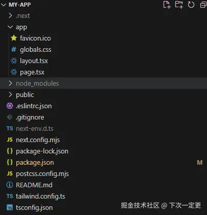The height and width of the screenshot is (215, 207).
Task: Open the layout.tsx file
Action: click(34, 61)
